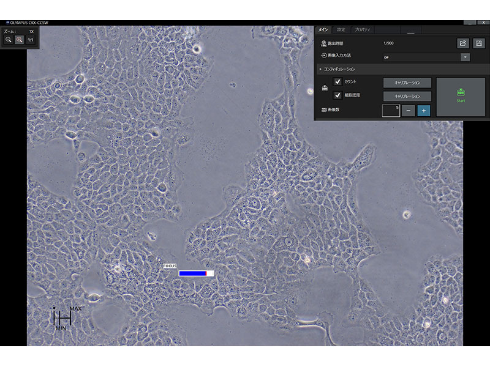Select the メイン tab
Screen dimensions: 490x367
324,29
